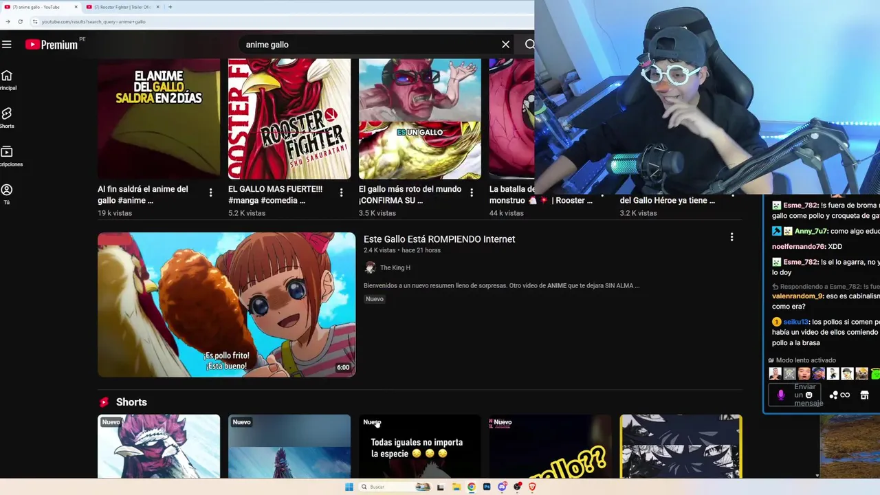Open the yellow-bordered manga panel short thumbnail
Image resolution: width=880 pixels, height=495 pixels.
coord(681,446)
